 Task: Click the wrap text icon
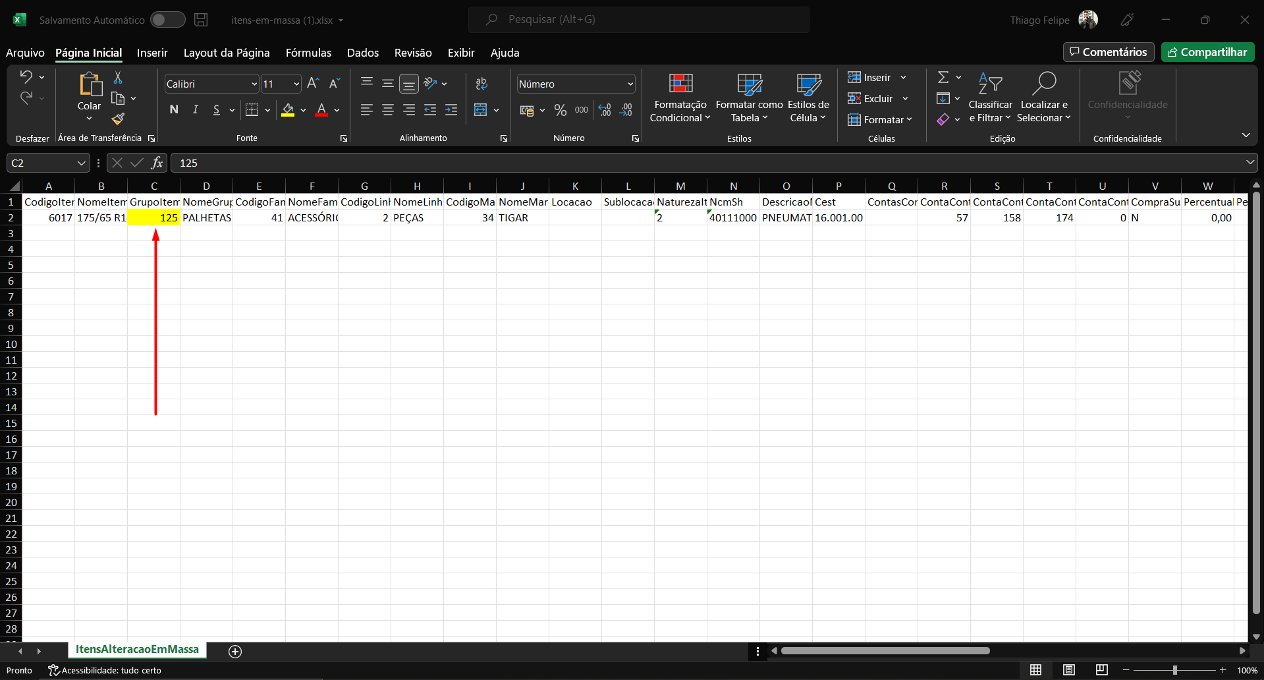click(481, 83)
